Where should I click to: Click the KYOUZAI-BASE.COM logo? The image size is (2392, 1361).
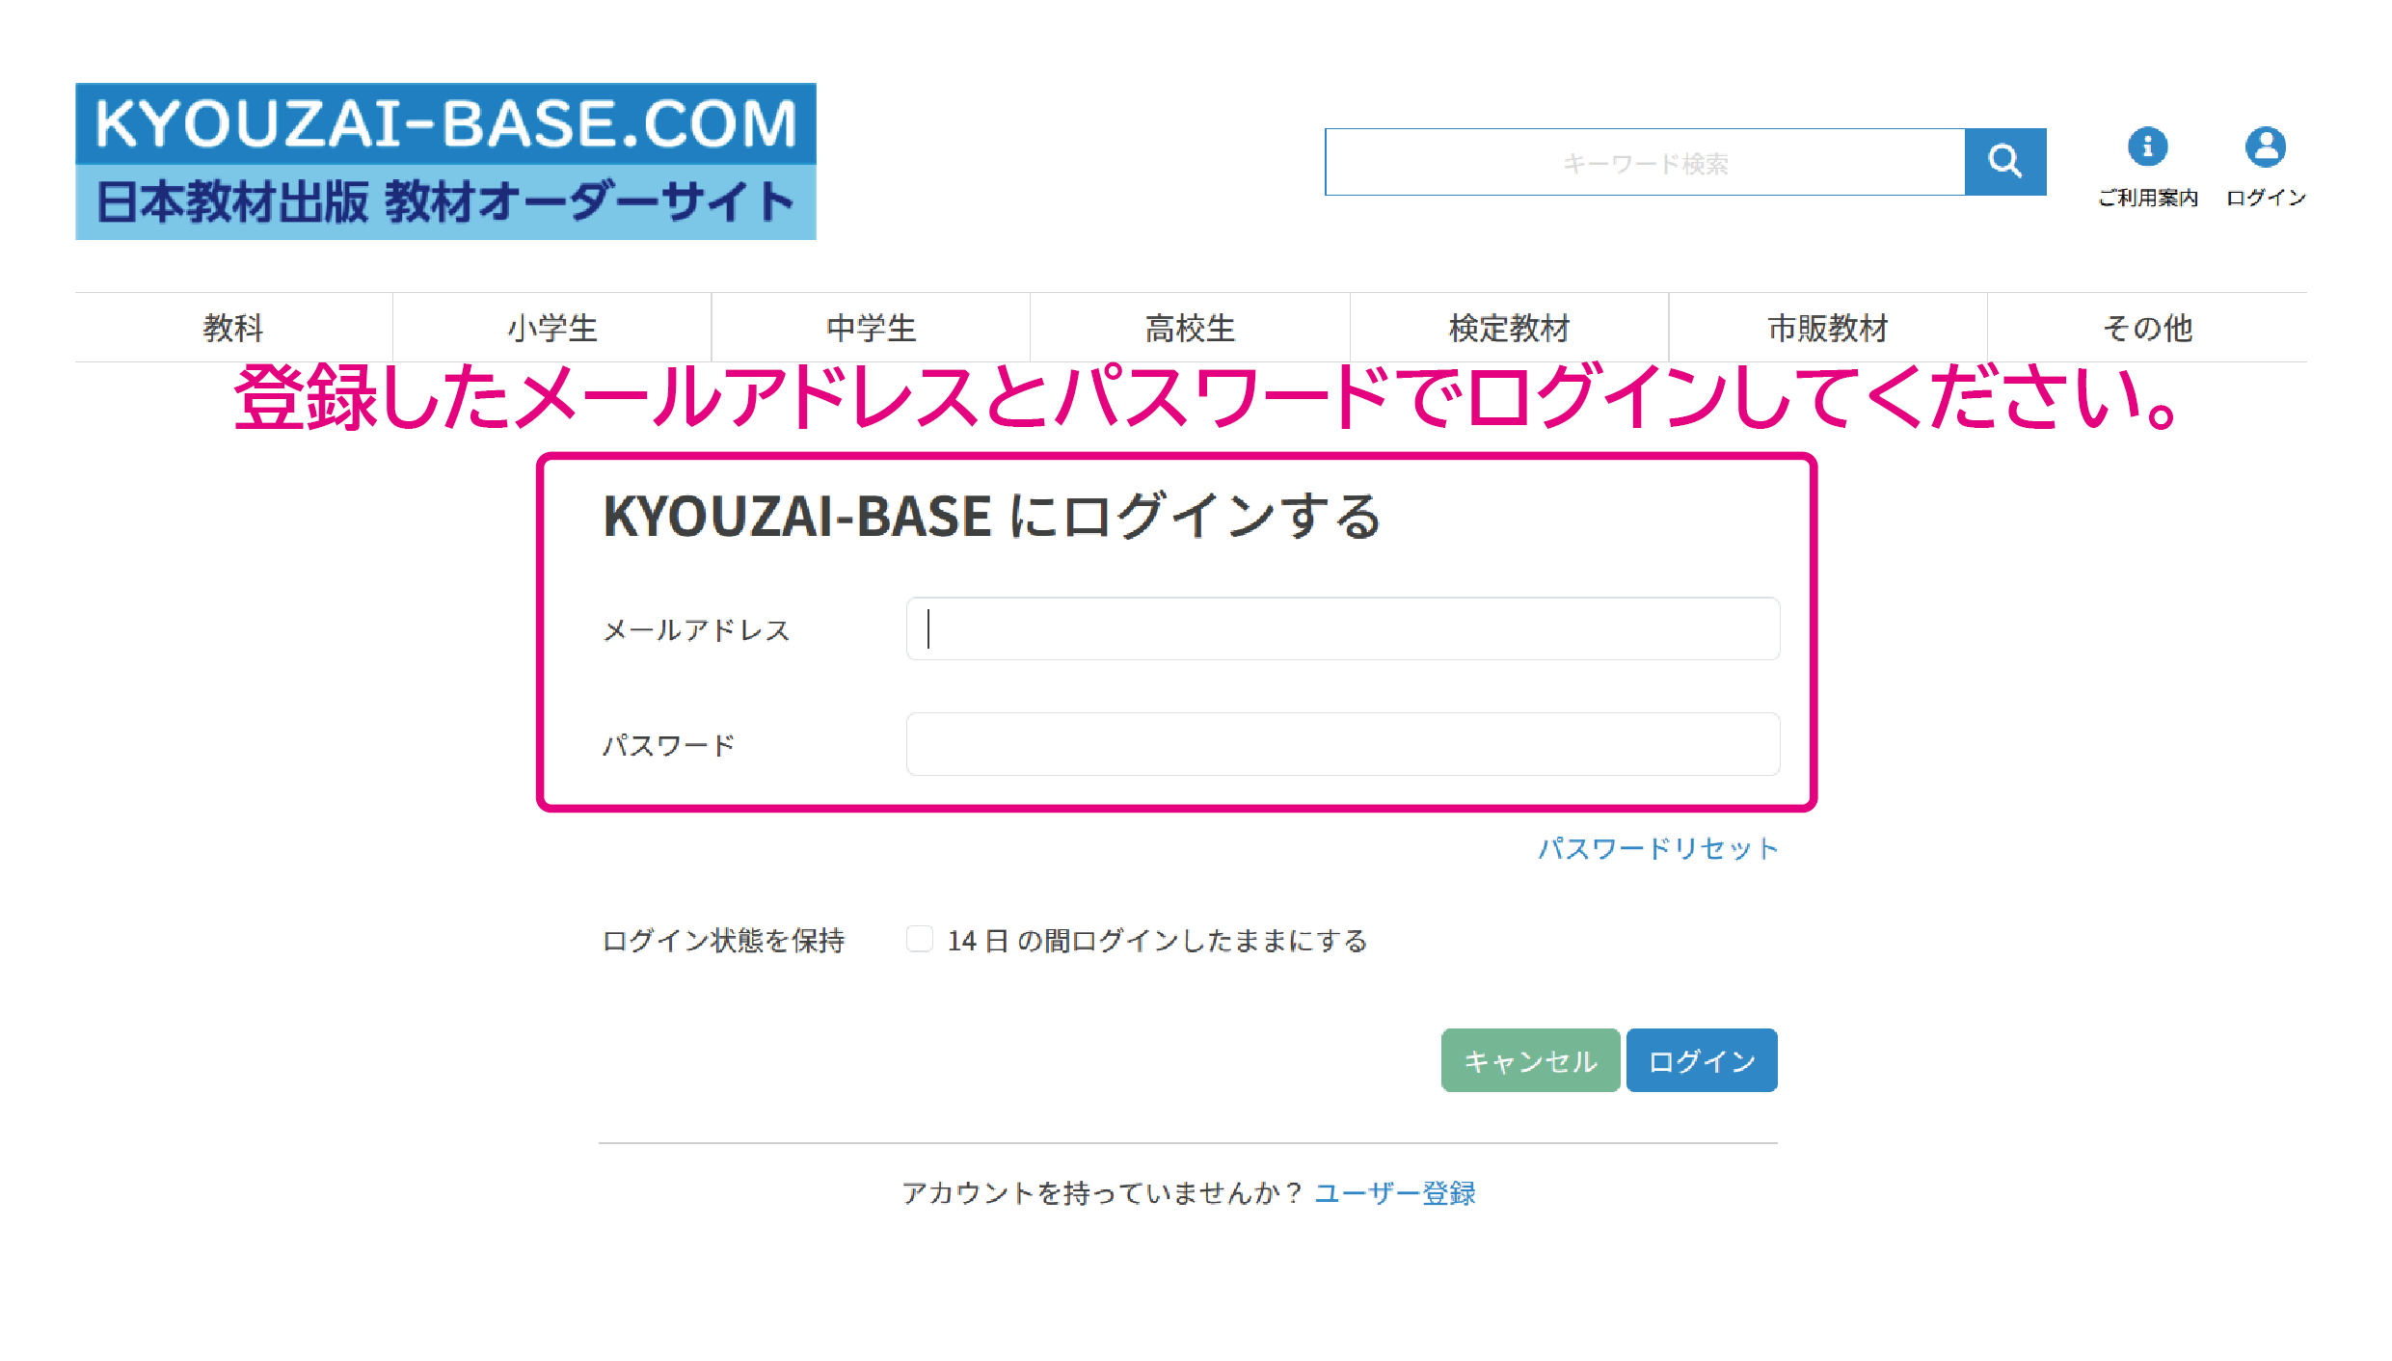[x=444, y=159]
